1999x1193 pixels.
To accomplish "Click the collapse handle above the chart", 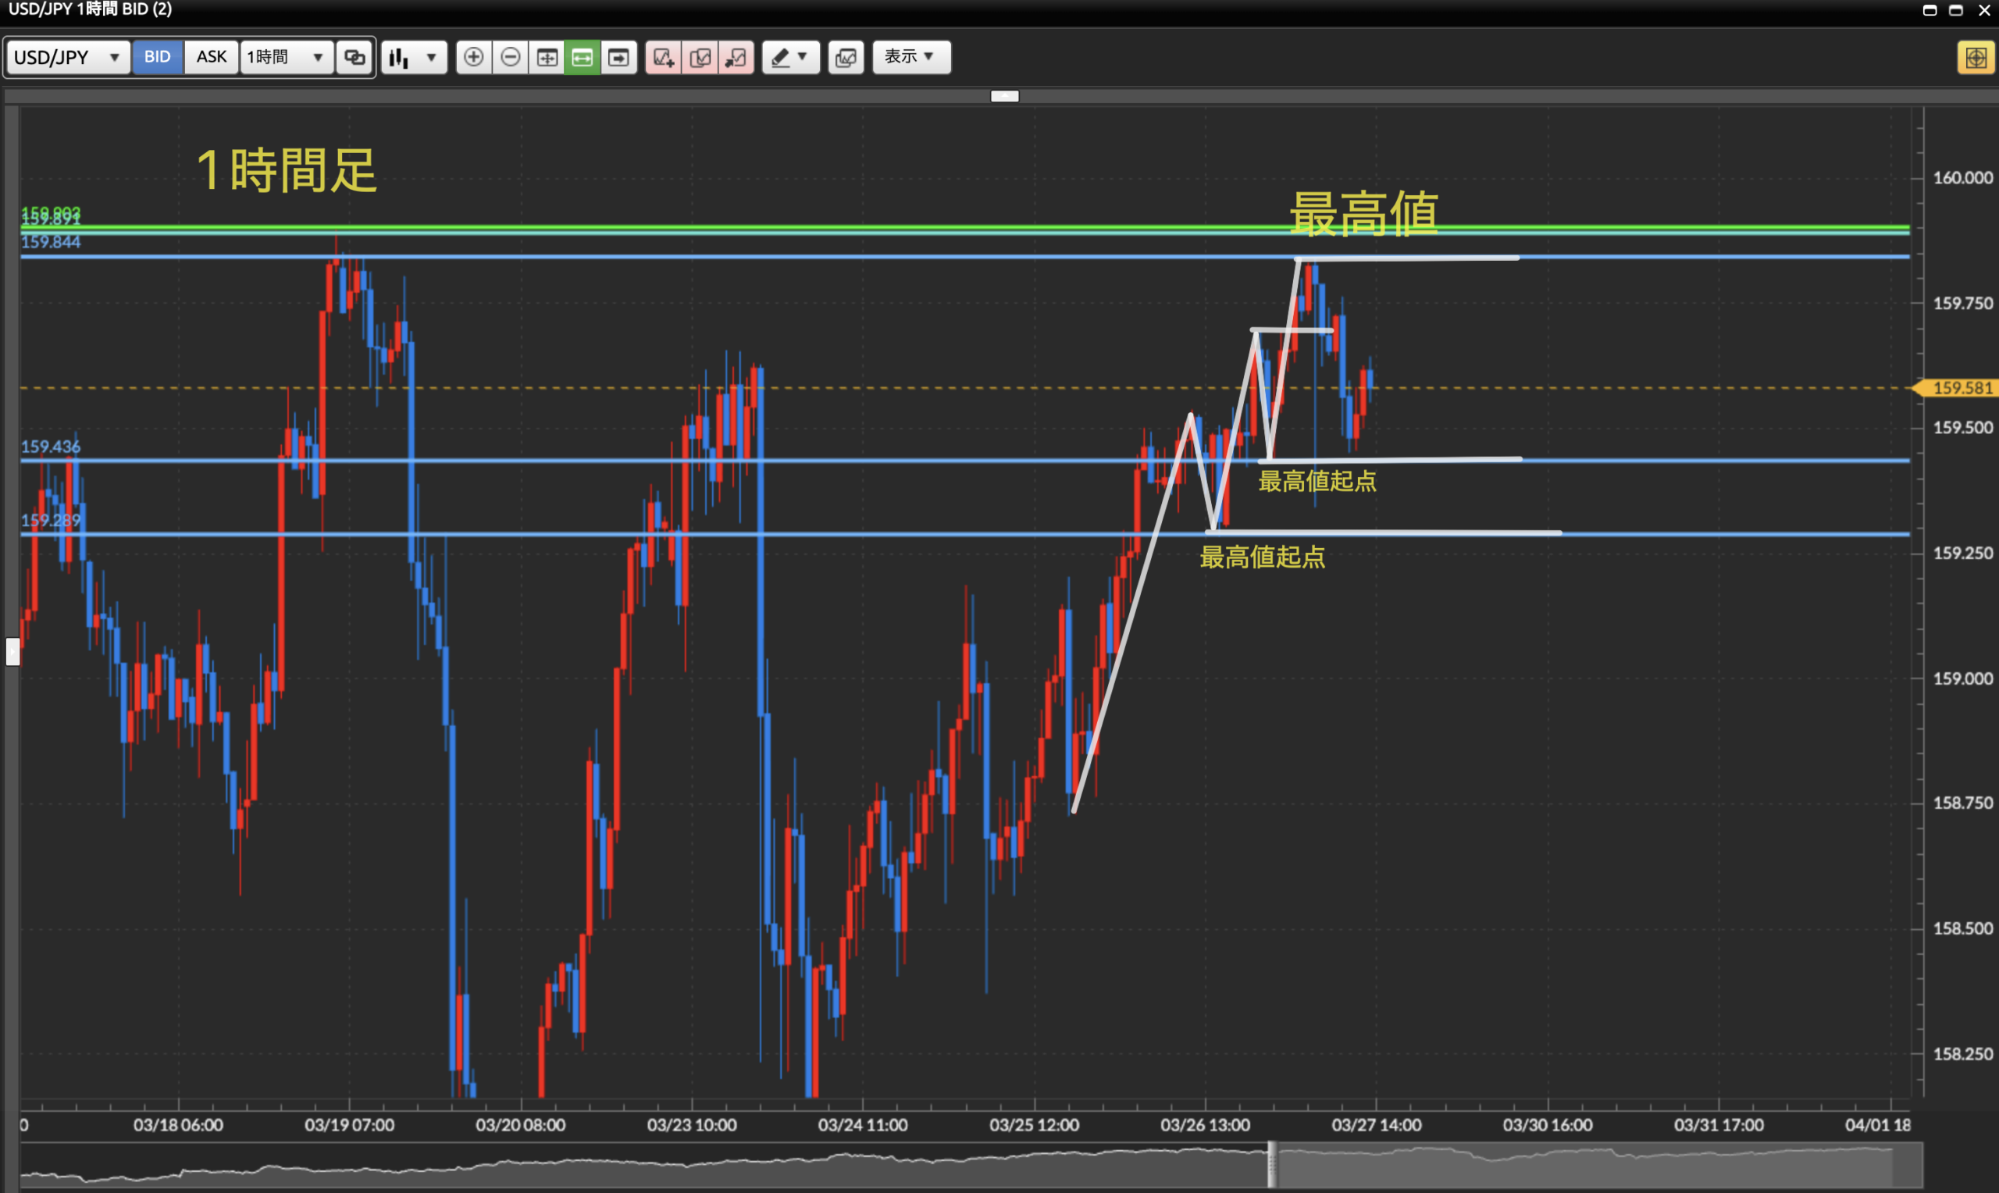I will [x=1004, y=97].
